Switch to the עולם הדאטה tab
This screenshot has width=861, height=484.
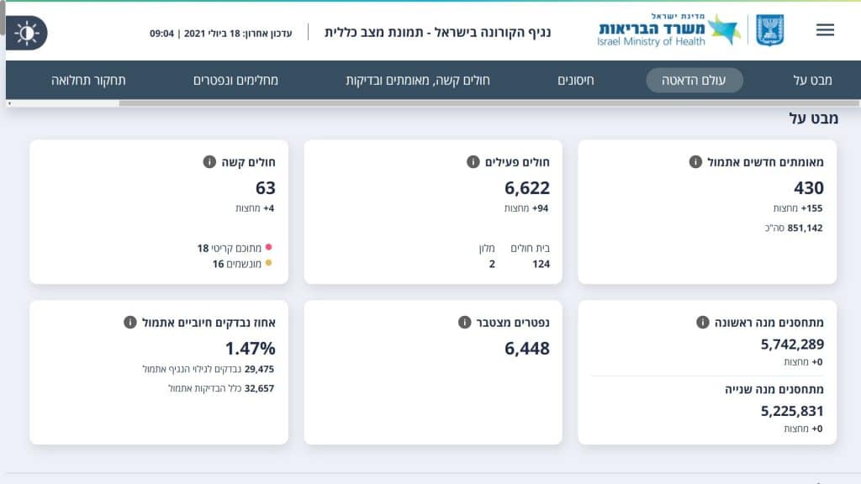click(694, 80)
